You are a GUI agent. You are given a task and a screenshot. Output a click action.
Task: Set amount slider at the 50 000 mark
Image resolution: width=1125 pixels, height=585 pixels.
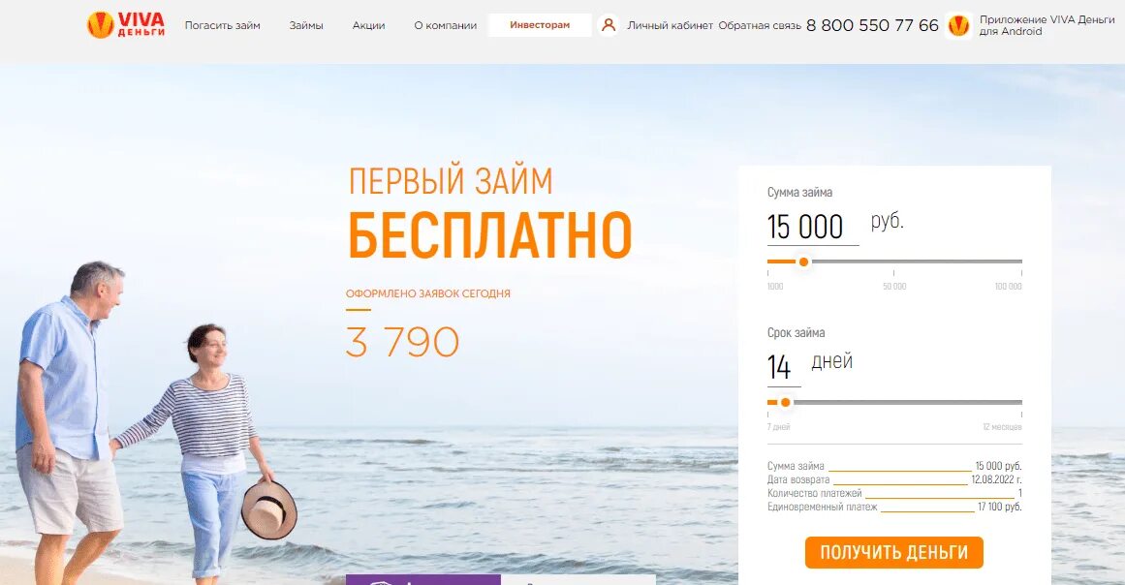point(894,262)
